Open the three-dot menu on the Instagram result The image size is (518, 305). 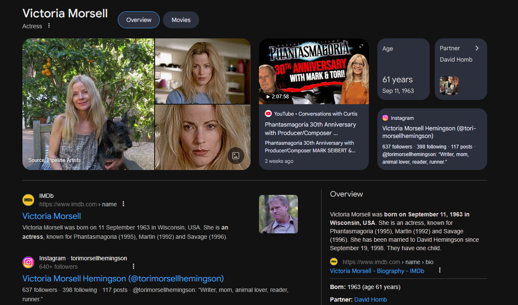(x=134, y=266)
